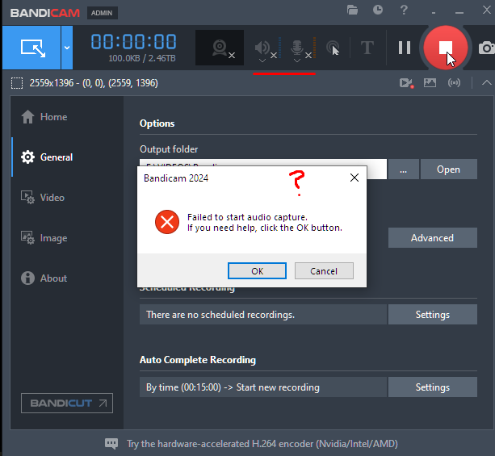Screen dimensions: 495x456
Task: Expand the speaker device dropdown chevron
Action: point(262,61)
